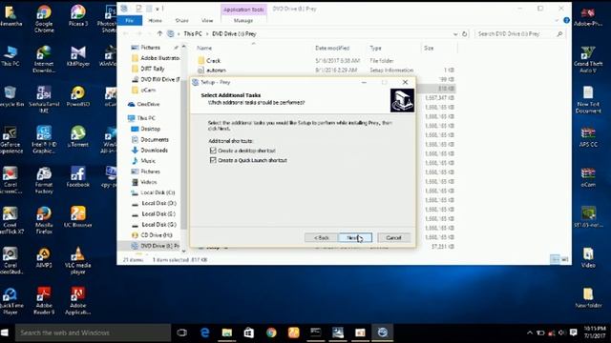Click the taskbar search box

(93, 333)
